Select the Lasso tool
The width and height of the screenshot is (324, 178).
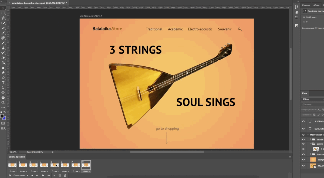[x=3, y=18]
